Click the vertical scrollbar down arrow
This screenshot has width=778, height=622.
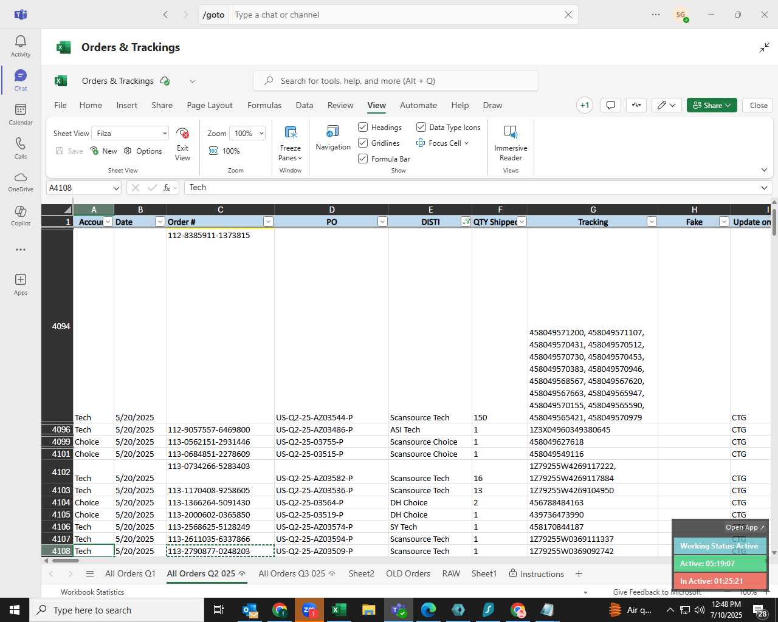pyautogui.click(x=774, y=552)
